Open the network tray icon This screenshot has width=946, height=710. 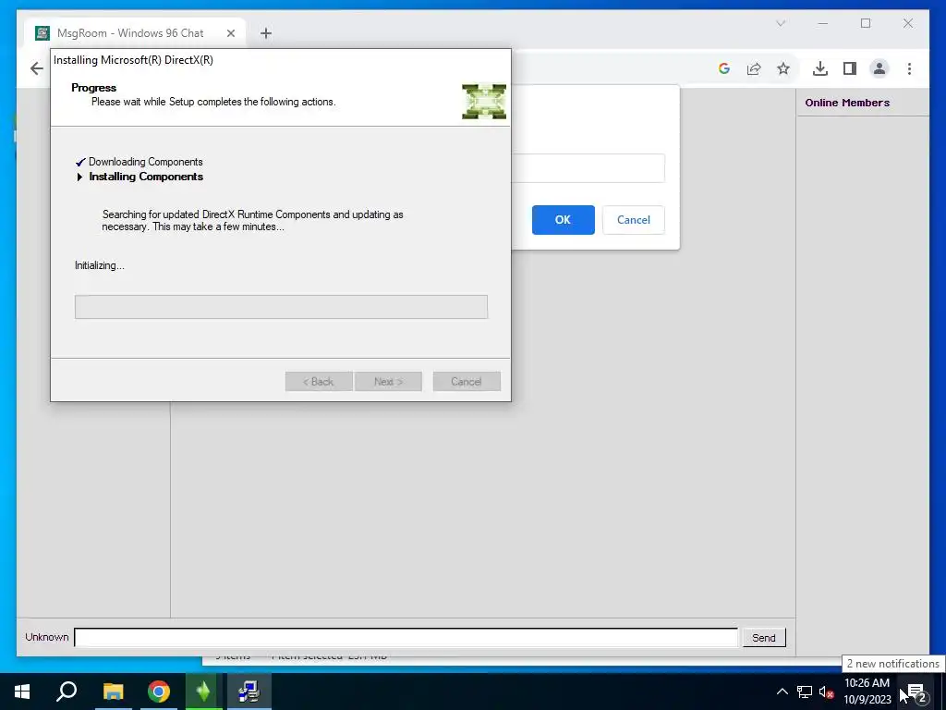click(x=805, y=692)
